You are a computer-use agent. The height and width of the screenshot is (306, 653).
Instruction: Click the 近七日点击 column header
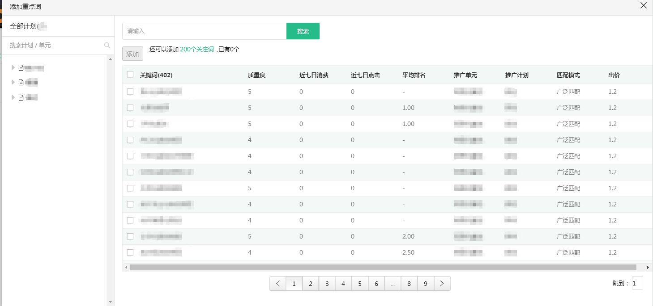[365, 75]
